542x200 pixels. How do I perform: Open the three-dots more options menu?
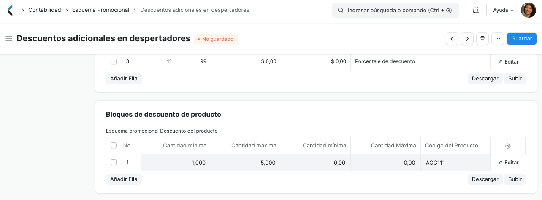click(x=498, y=39)
